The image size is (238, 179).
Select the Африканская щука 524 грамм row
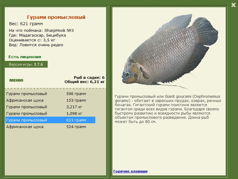click(50, 127)
